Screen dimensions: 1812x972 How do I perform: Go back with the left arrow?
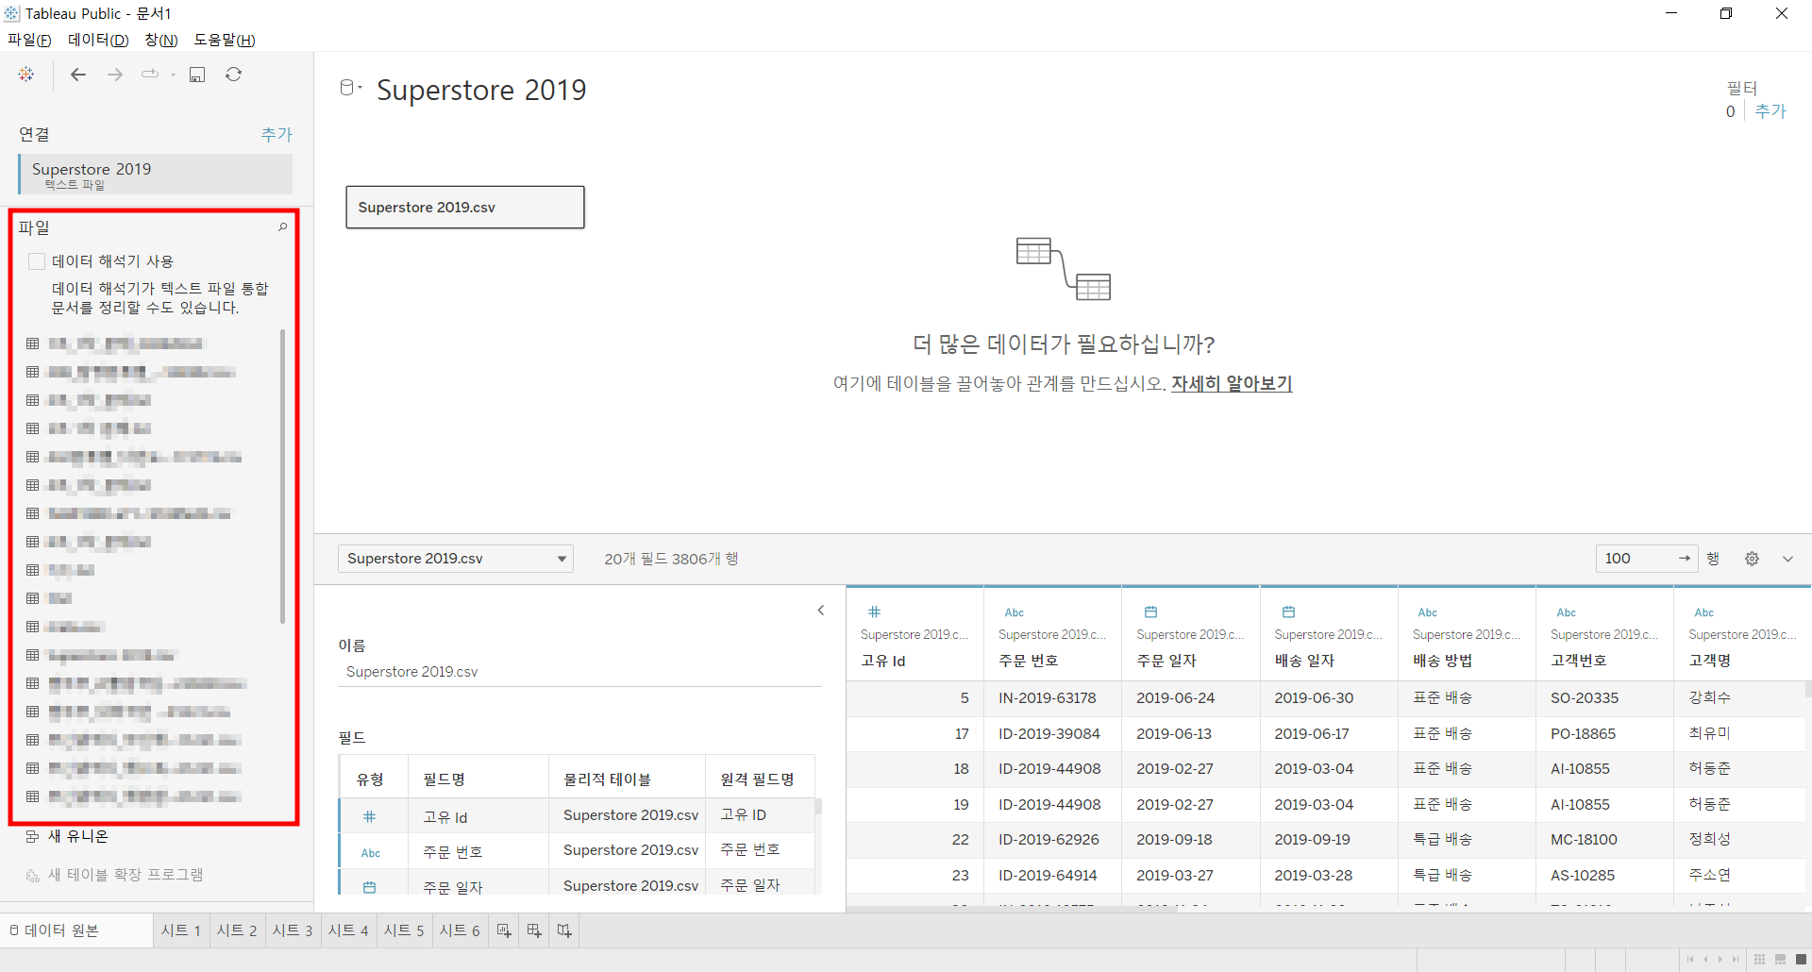78,75
